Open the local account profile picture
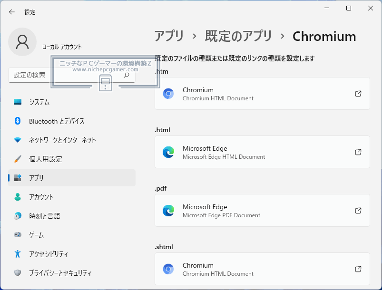 (x=22, y=42)
